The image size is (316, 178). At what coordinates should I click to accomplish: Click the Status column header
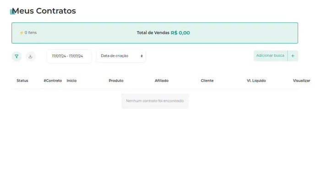[x=22, y=81]
